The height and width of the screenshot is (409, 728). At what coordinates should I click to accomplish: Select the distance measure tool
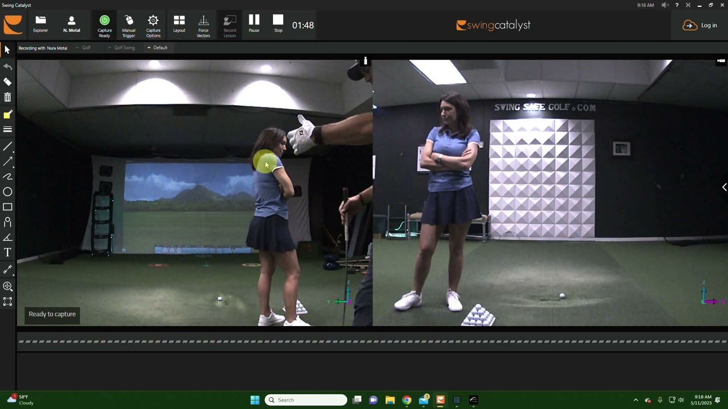tap(7, 269)
